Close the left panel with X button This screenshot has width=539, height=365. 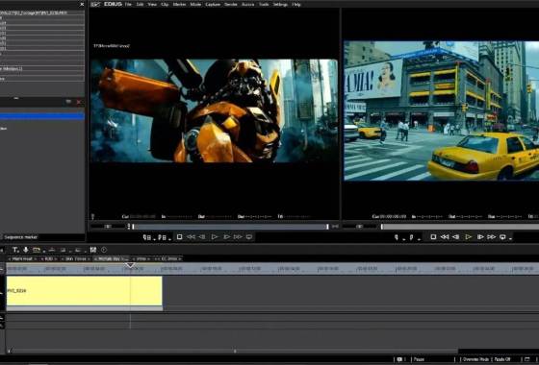(x=82, y=5)
